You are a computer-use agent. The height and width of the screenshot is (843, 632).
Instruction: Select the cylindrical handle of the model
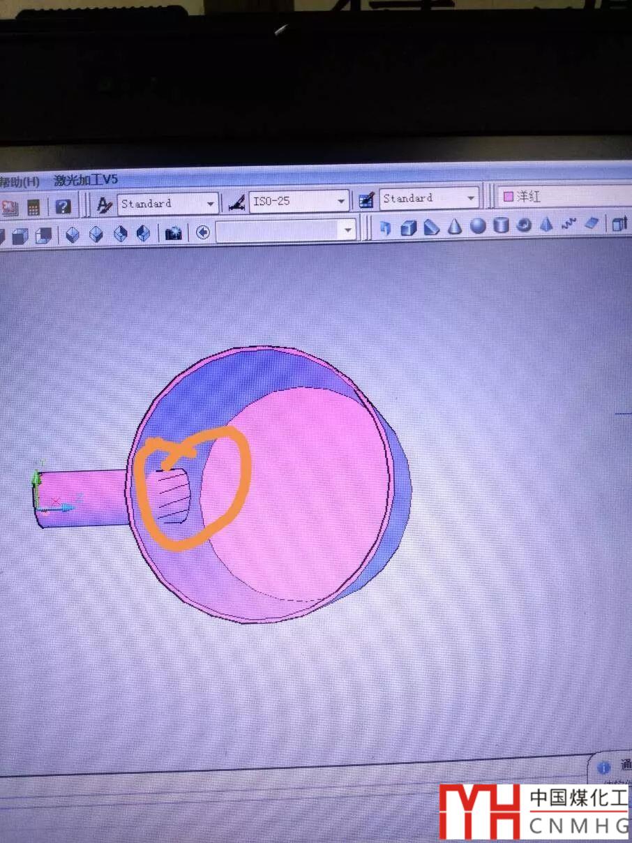pos(84,498)
